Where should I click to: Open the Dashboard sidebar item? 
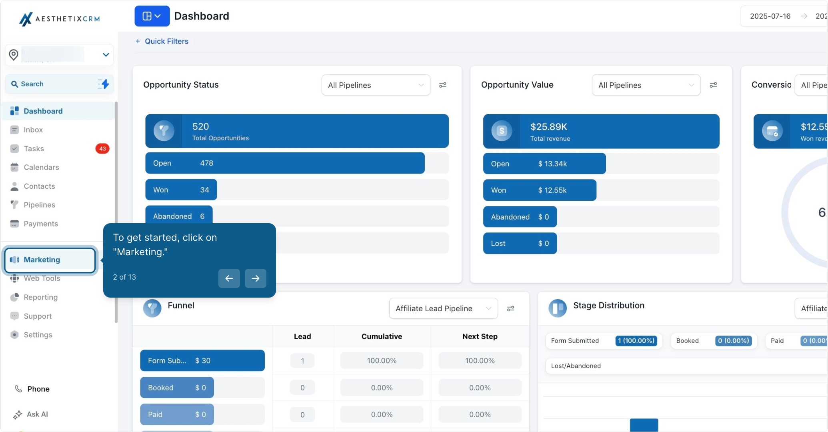click(58, 111)
